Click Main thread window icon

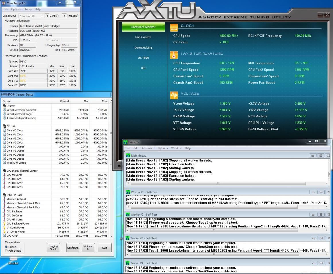point(128,155)
